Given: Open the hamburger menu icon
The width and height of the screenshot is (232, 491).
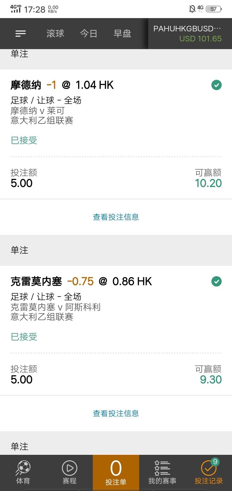Looking at the screenshot, I should pos(21,33).
